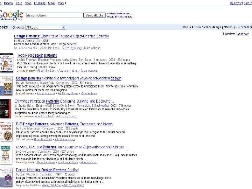Screen dimensions: 252x189
Task: Switch to Cover view
Action: click(x=242, y=34)
